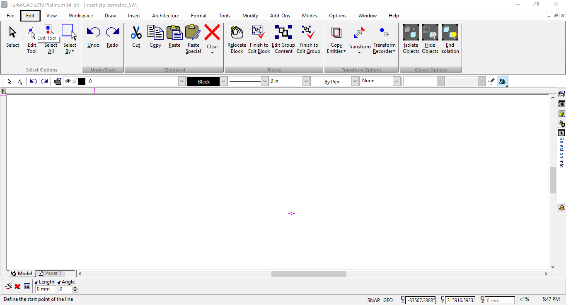Screen dimensions: 566x305
Task: Click the black layer color swatch
Action: point(82,81)
